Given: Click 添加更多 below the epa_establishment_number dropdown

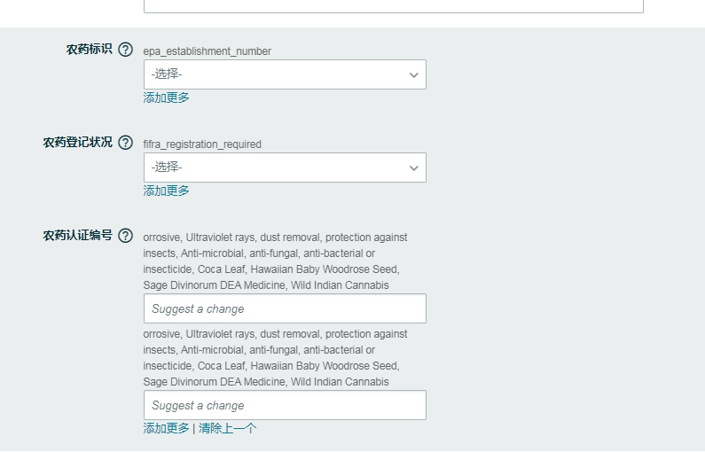Looking at the screenshot, I should 166,97.
